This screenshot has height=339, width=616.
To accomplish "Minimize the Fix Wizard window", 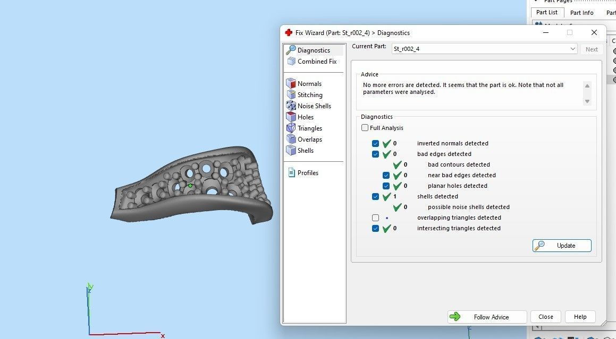I will point(546,32).
